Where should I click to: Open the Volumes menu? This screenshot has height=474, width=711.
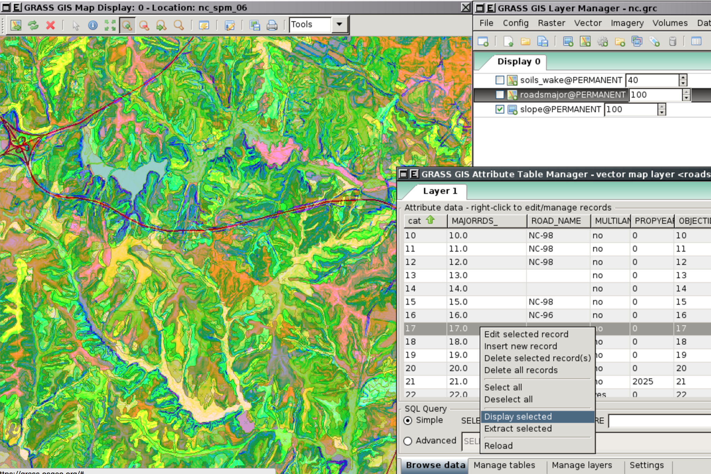(670, 23)
